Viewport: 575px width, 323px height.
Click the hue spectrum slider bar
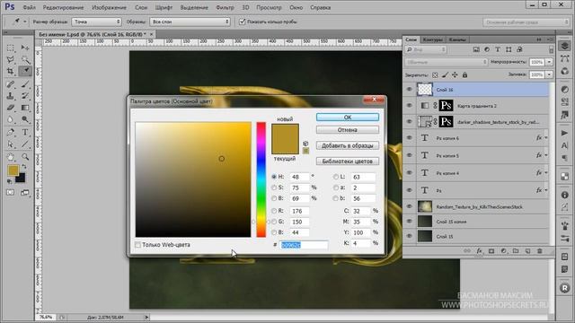pyautogui.click(x=261, y=179)
